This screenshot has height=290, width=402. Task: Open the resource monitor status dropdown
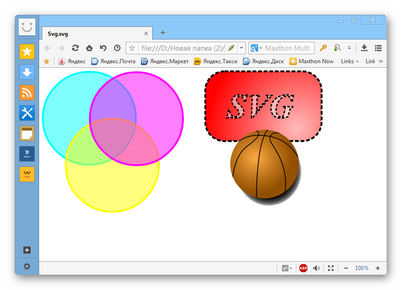coord(287,268)
